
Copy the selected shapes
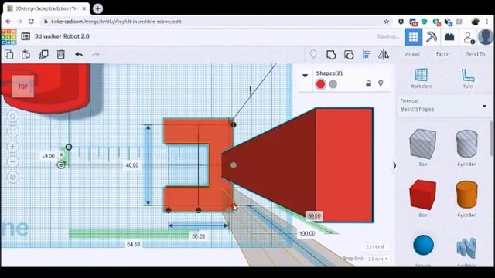(x=9, y=55)
